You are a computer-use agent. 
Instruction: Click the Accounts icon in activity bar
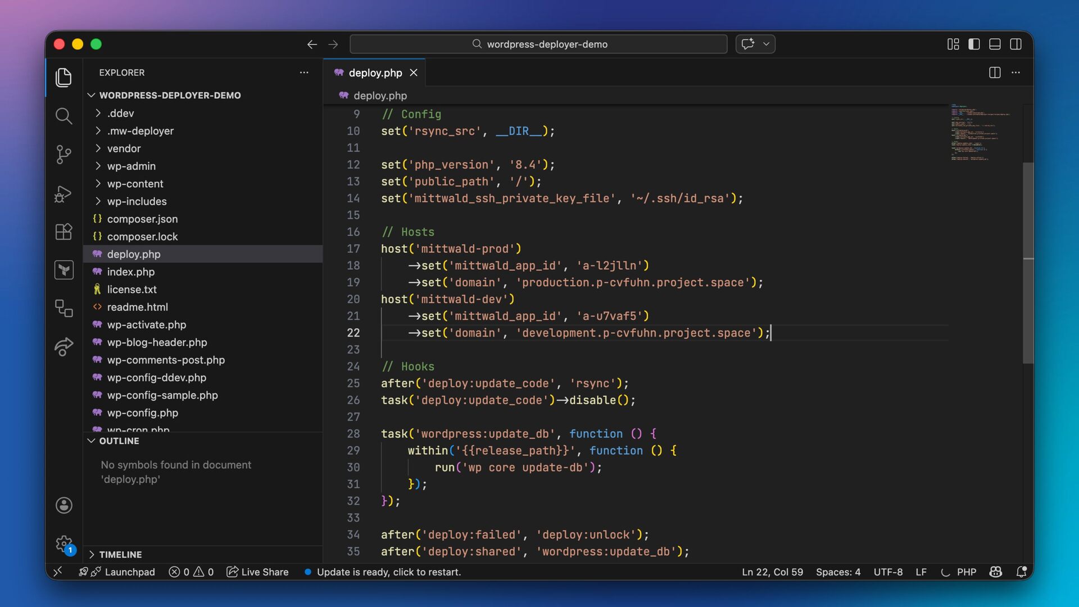pos(64,505)
